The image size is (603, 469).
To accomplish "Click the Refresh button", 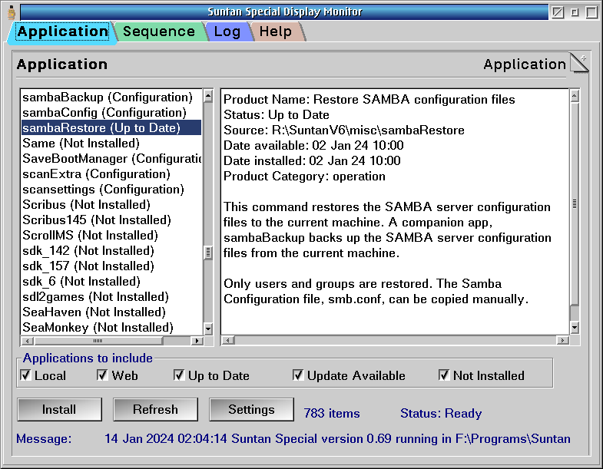I will click(x=155, y=409).
